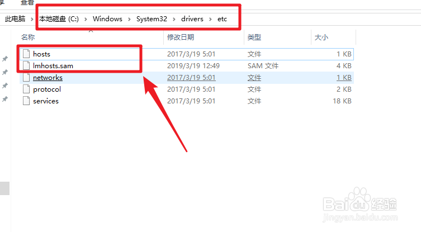The height and width of the screenshot is (232, 421).
Task: Expand the chevron after 此电脑 in address bar
Action: click(32, 19)
